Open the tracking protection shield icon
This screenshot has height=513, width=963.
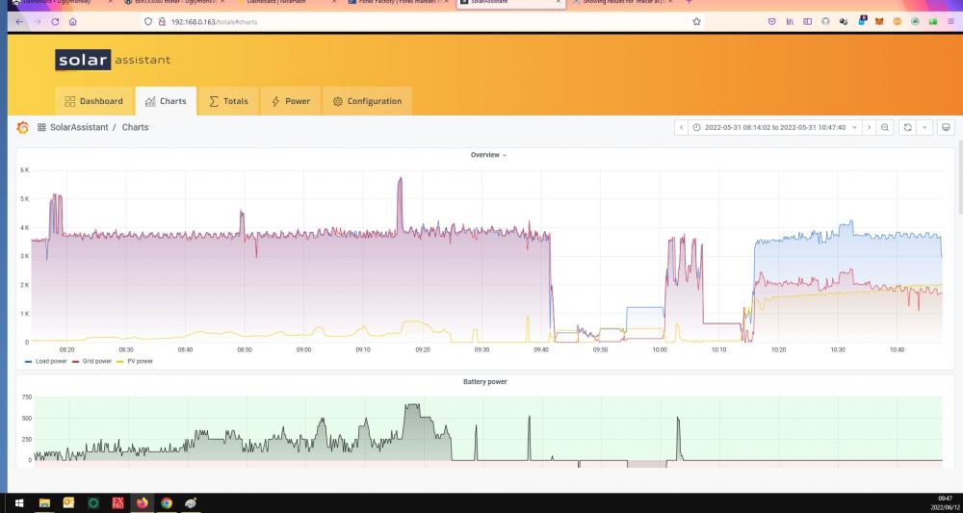click(147, 21)
